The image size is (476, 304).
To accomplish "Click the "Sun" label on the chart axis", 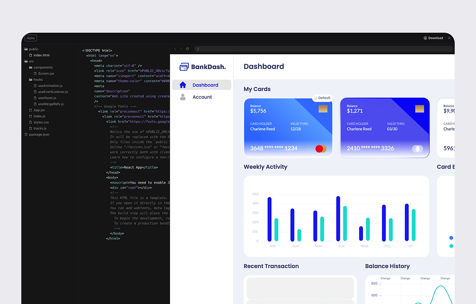I will pyautogui.click(x=296, y=246).
